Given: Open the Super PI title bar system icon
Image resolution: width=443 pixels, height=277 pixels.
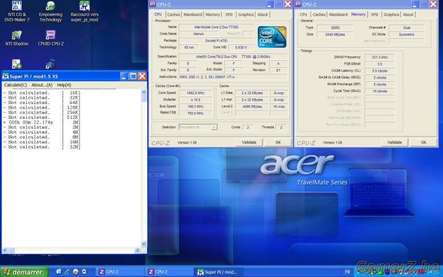Looking at the screenshot, I should pyautogui.click(x=5, y=76).
